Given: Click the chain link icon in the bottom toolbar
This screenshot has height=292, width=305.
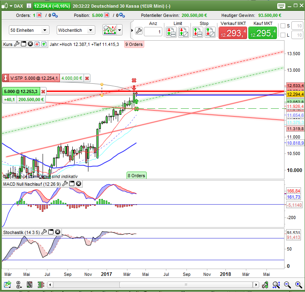Looking at the screenshot, I should coord(18,285).
